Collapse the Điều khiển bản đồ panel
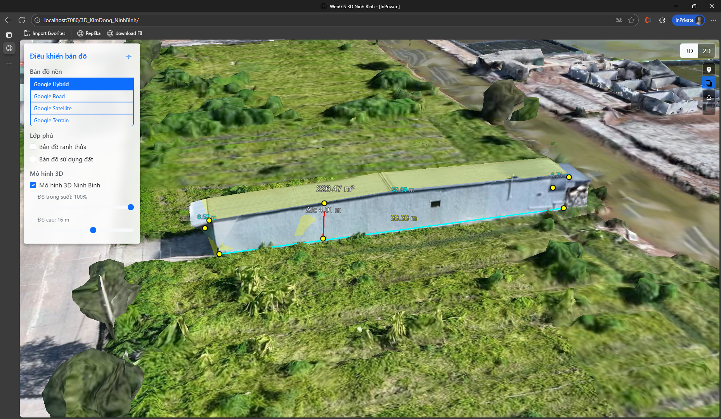Viewport: 721px width, 419px height. 129,57
